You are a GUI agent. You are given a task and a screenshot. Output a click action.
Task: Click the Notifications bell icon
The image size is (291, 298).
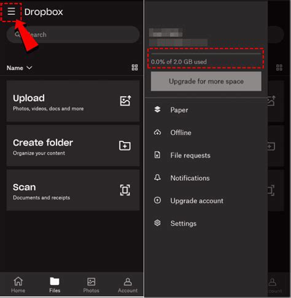tap(157, 177)
